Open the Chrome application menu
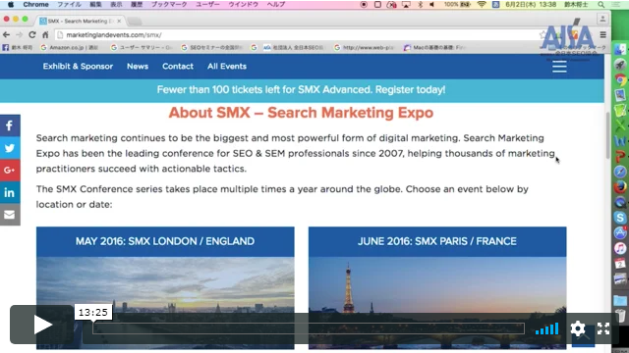Screen dimensions: 629x353 click(35, 4)
